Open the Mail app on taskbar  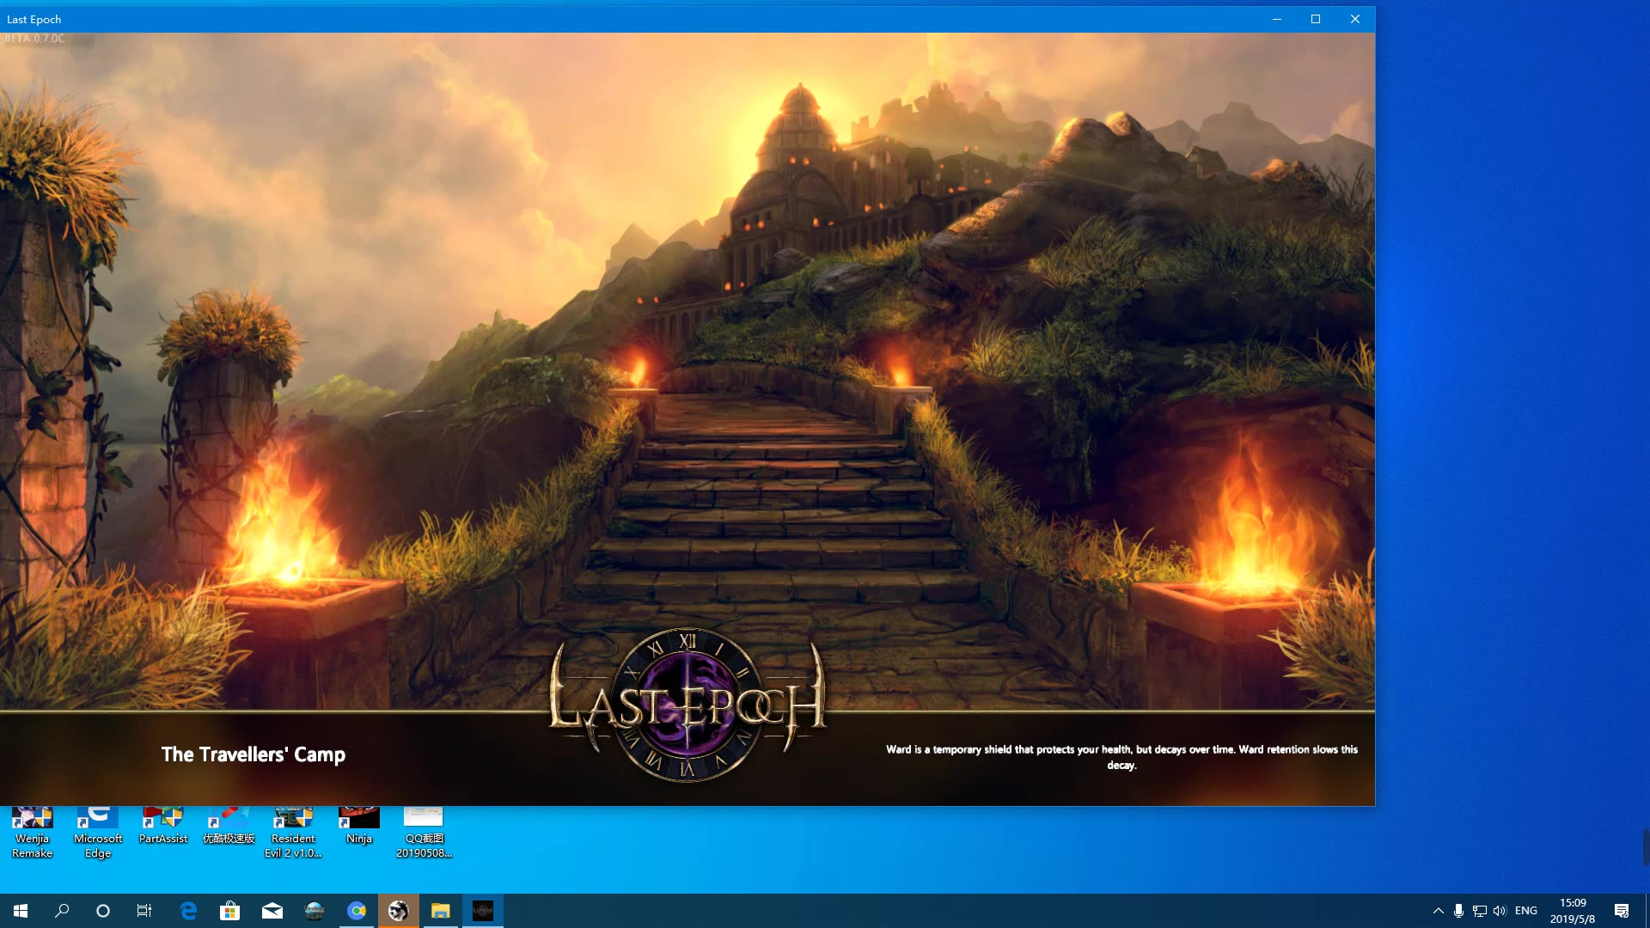[x=272, y=911]
